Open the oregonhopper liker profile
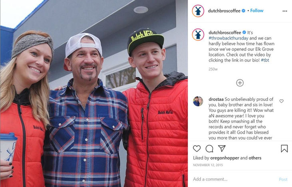The image size is (292, 187). [224, 158]
